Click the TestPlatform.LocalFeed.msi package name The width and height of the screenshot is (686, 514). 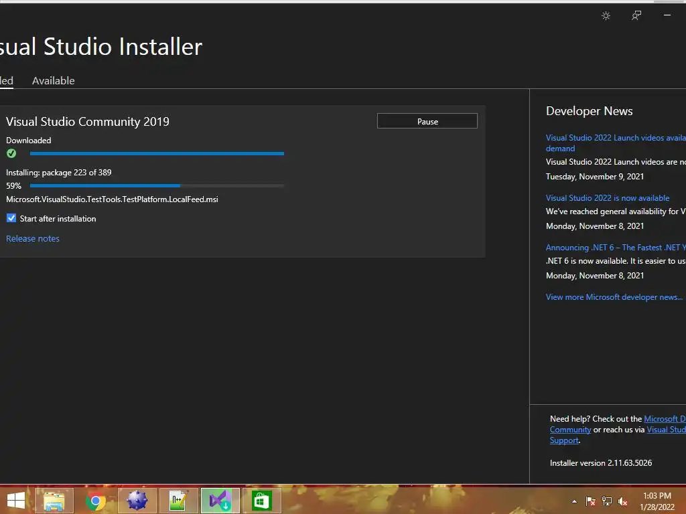point(112,199)
